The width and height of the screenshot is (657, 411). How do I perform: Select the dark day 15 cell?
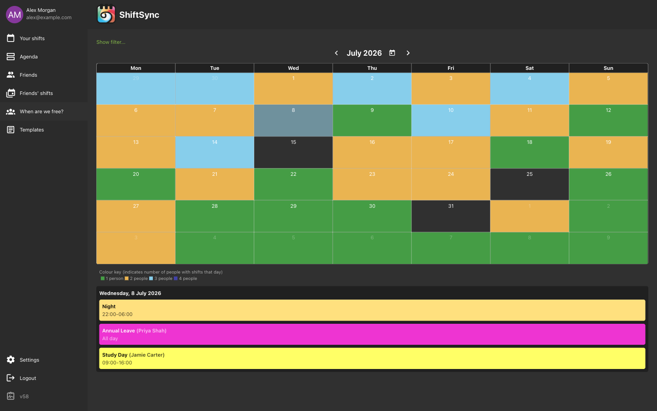[x=293, y=153]
